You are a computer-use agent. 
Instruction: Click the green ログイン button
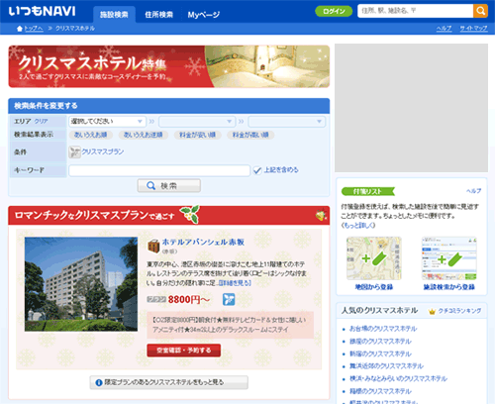(334, 11)
